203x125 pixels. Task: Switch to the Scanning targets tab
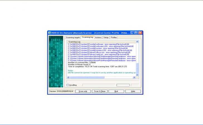[73, 37]
